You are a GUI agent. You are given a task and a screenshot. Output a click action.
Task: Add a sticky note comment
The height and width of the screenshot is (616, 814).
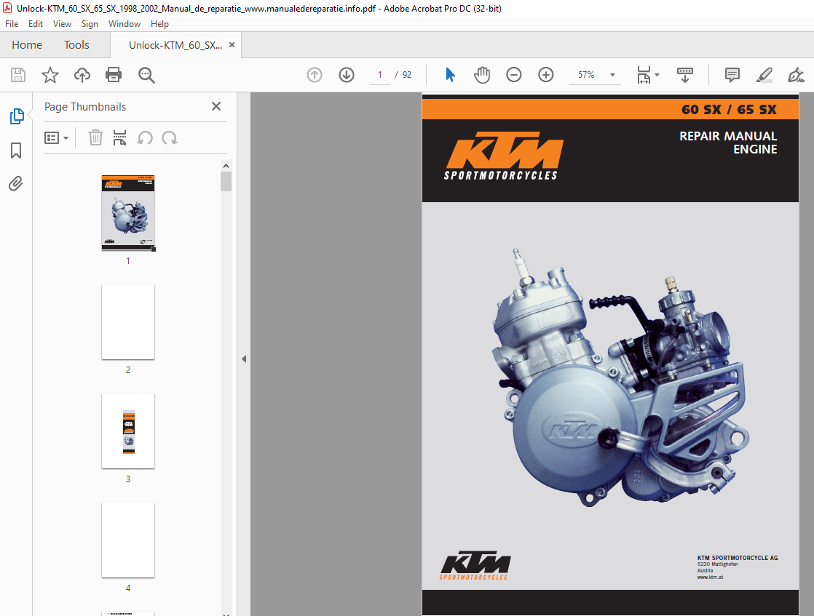[x=732, y=75]
